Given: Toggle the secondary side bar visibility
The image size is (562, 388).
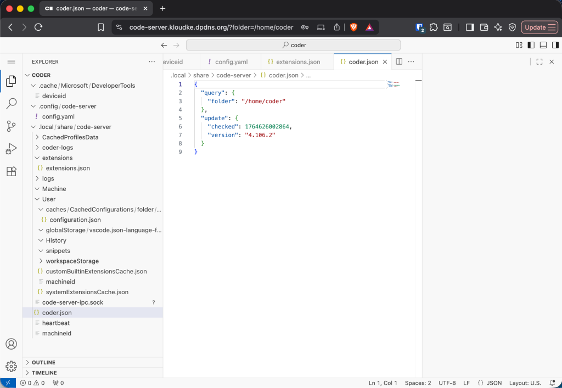Looking at the screenshot, I should (555, 46).
